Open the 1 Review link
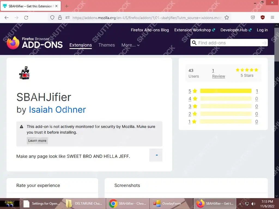Viewport: 279px width, 209px height. point(219,73)
